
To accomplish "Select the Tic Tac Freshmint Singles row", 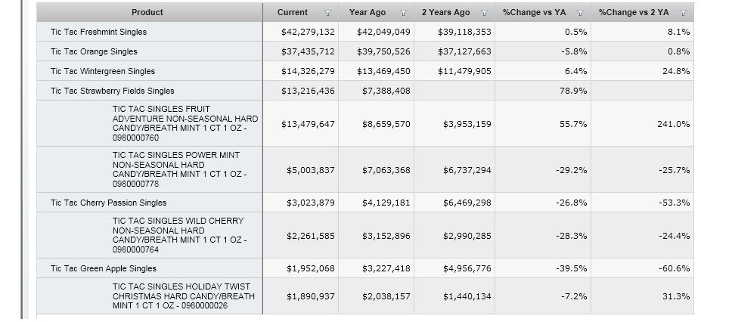I will click(x=99, y=32).
